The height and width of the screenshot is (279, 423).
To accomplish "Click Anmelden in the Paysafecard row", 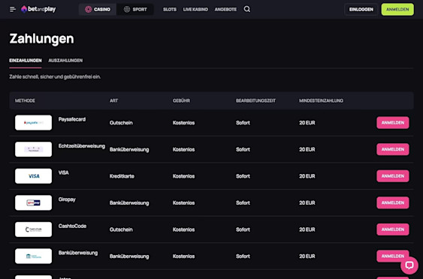I will pyautogui.click(x=393, y=122).
